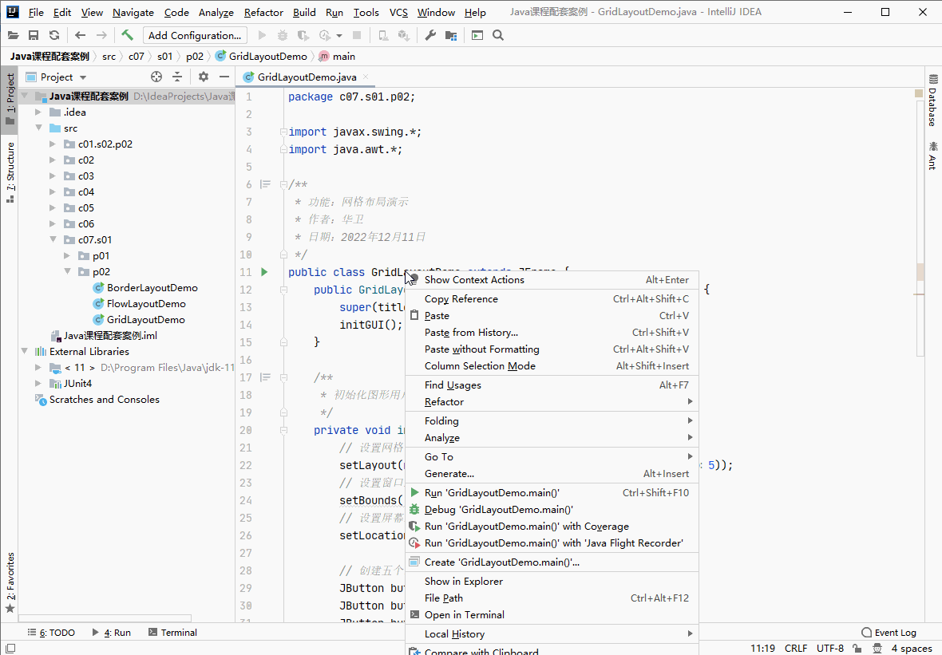This screenshot has height=655, width=942.
Task: Click the javadoc render icon on line 6
Action: tap(265, 184)
